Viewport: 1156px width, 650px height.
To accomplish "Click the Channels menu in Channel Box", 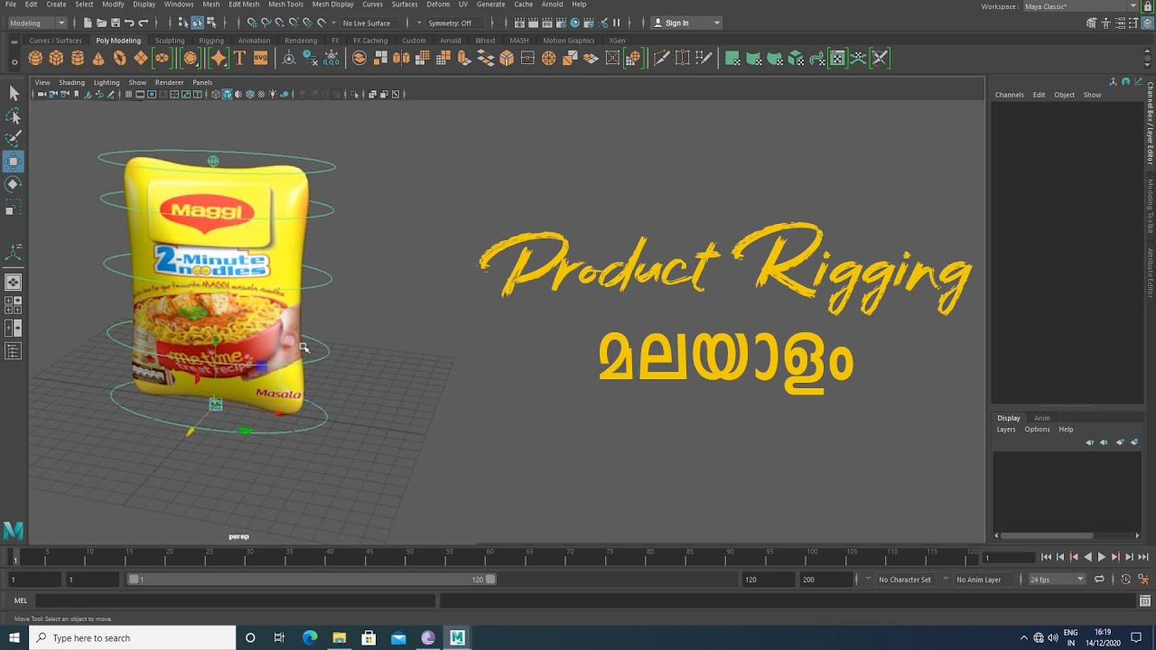I will coord(1010,95).
